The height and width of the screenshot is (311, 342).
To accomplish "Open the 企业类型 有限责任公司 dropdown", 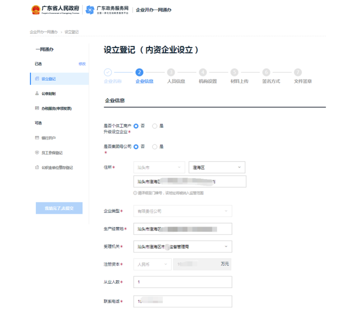I will (183, 211).
